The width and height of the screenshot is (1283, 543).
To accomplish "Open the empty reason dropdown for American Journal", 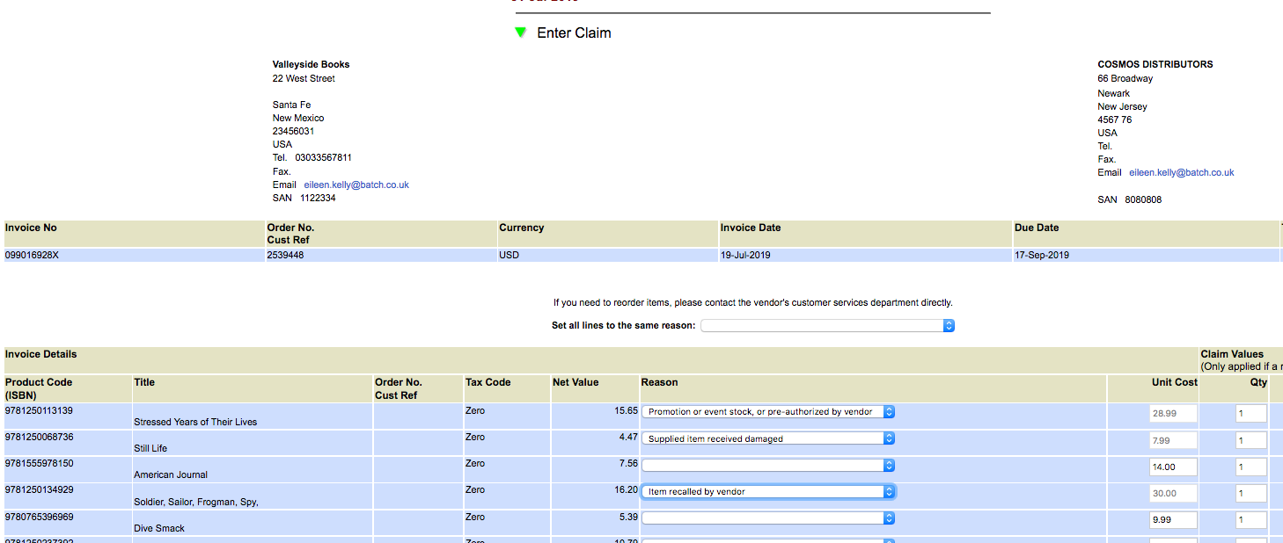I will tap(766, 465).
